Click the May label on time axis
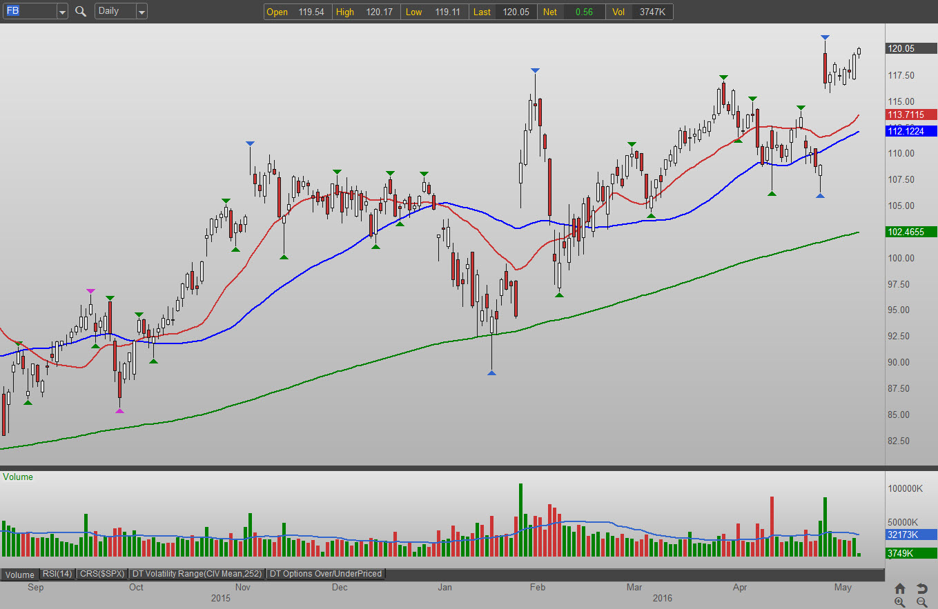The width and height of the screenshot is (938, 609). 843,588
